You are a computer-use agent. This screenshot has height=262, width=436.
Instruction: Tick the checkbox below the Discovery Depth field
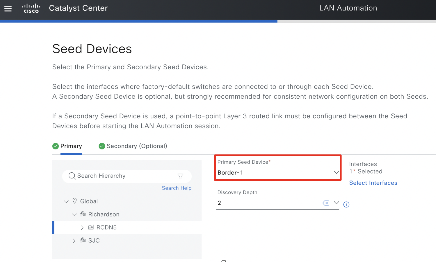tap(224, 261)
